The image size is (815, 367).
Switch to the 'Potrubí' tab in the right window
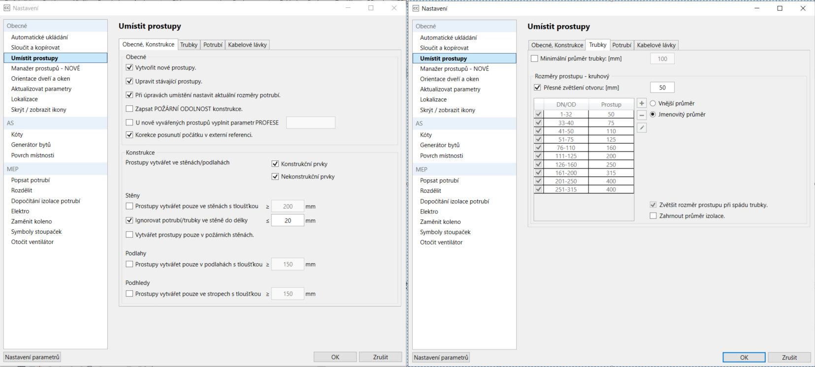[x=621, y=45]
